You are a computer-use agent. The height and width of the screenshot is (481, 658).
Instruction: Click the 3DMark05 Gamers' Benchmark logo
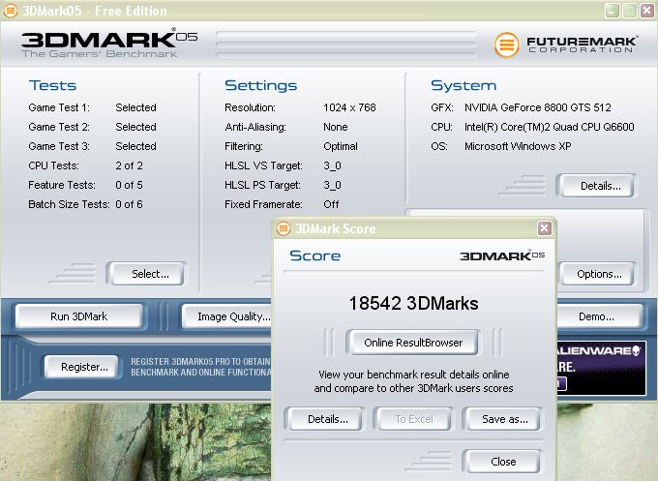109,44
